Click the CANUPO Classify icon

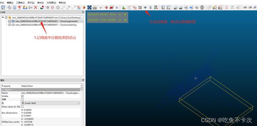(x=168, y=7)
